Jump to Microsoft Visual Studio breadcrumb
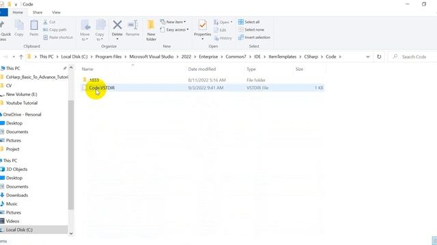Viewport: 437px width, 245px height. [x=152, y=56]
